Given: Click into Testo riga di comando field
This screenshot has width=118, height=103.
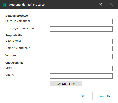Looking at the screenshot, I should pyautogui.click(x=81, y=29).
